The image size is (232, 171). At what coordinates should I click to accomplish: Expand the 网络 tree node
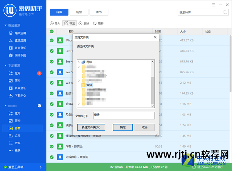point(79,62)
